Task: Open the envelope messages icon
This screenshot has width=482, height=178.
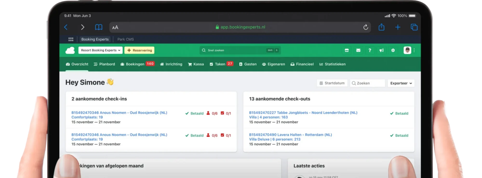Action: [x=358, y=50]
